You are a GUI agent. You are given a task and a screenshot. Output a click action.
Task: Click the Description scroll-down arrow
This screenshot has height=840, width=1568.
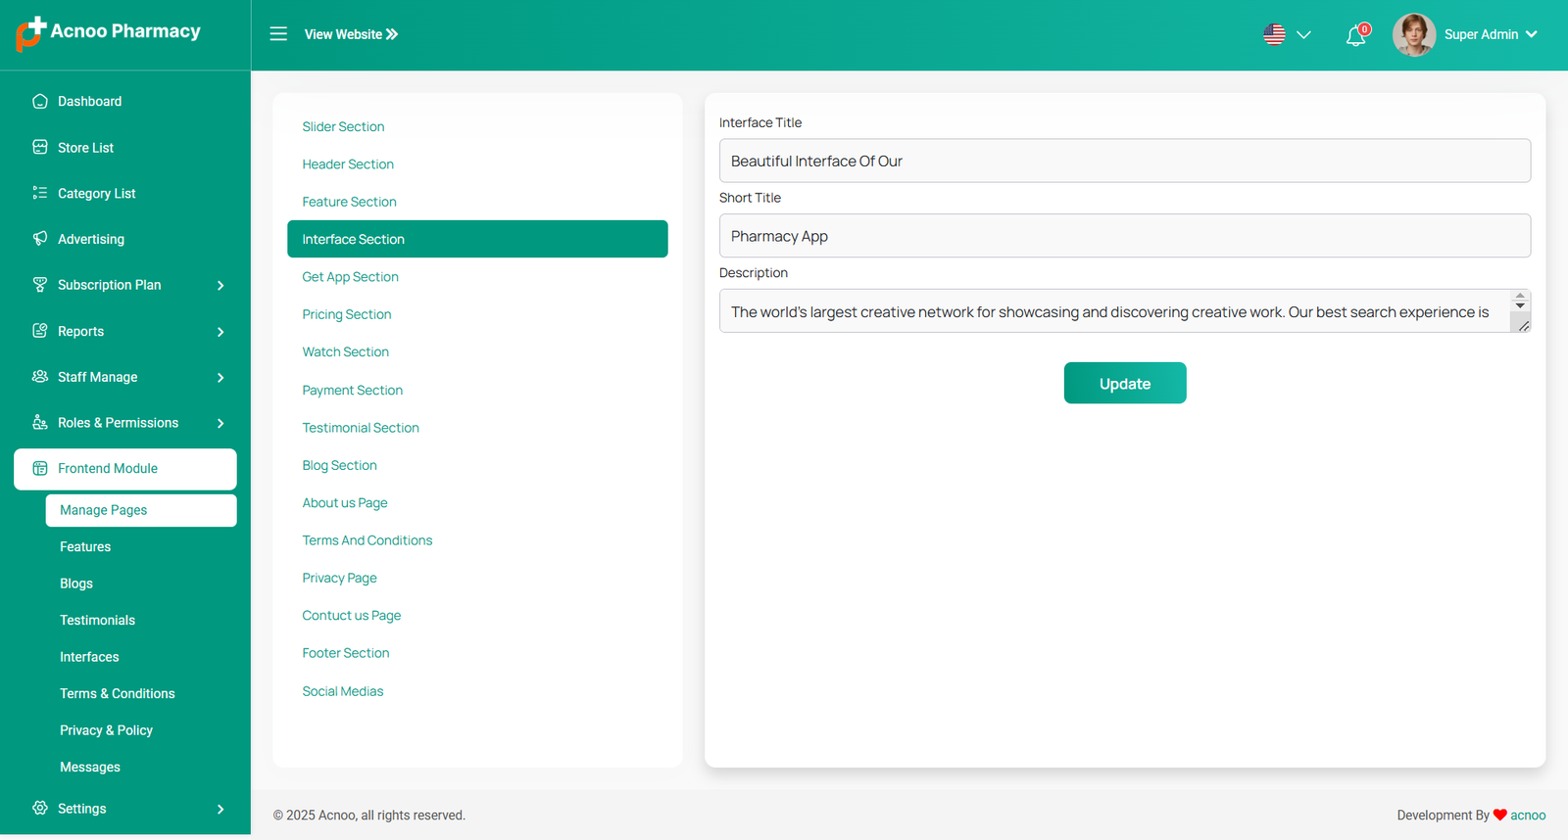(x=1520, y=305)
